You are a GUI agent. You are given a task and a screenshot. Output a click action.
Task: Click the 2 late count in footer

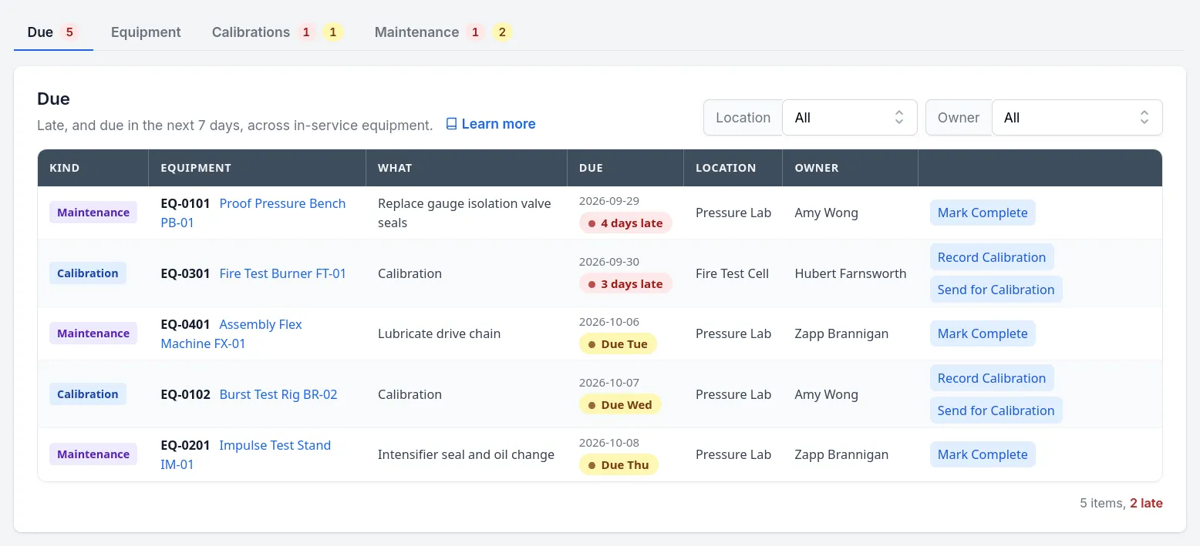click(x=1146, y=503)
